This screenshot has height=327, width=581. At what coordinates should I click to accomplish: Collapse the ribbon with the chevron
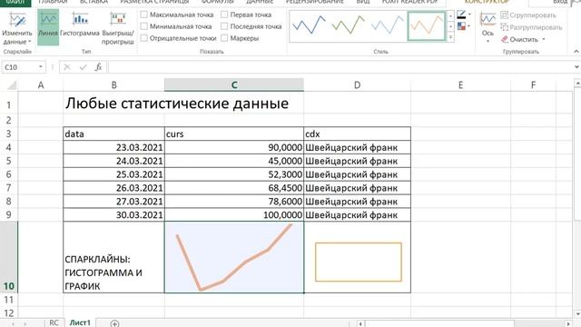(x=576, y=52)
